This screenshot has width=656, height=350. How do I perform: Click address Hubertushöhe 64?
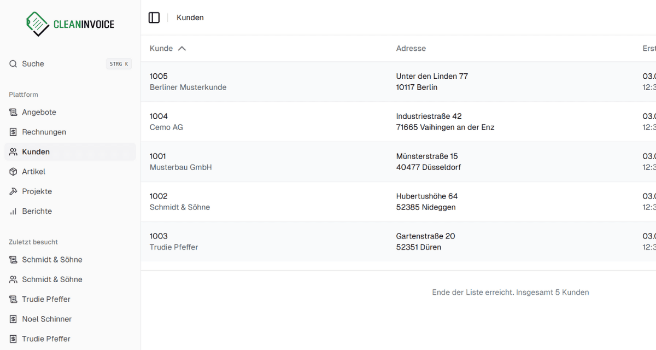point(427,196)
